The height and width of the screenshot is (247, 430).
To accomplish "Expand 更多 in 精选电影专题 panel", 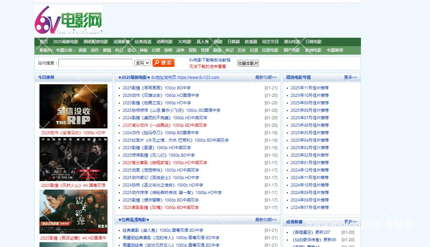I will pyautogui.click(x=350, y=77).
